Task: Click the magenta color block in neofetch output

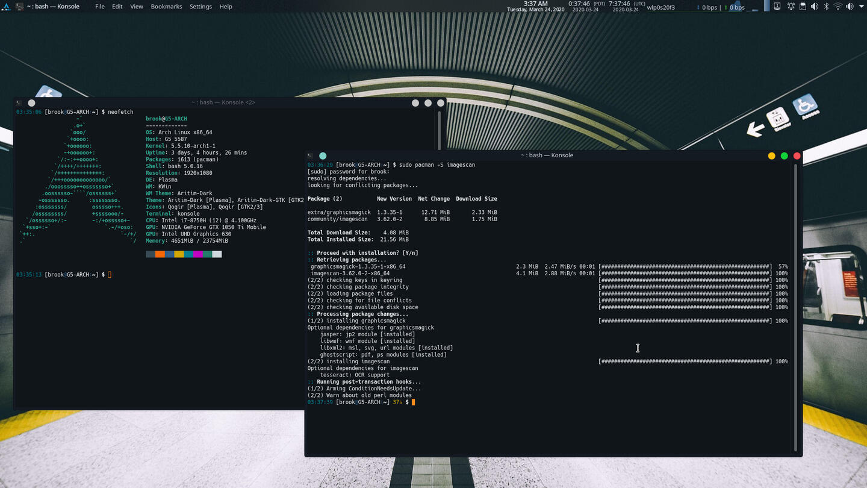Action: tap(198, 254)
